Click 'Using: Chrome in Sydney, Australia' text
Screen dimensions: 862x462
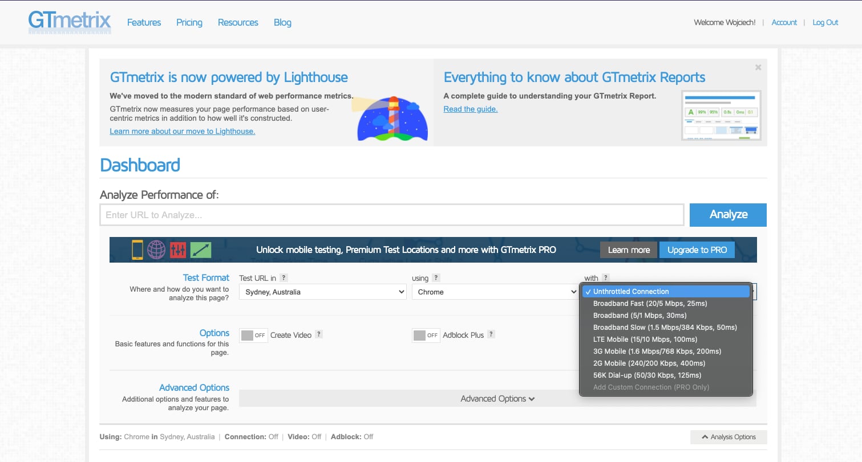[157, 437]
